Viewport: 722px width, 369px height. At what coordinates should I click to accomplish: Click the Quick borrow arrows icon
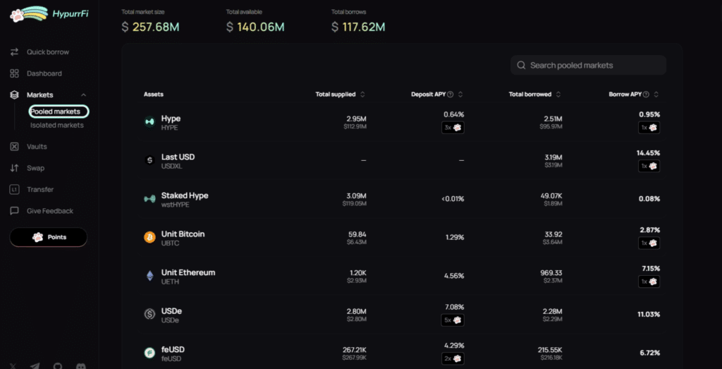pos(14,52)
